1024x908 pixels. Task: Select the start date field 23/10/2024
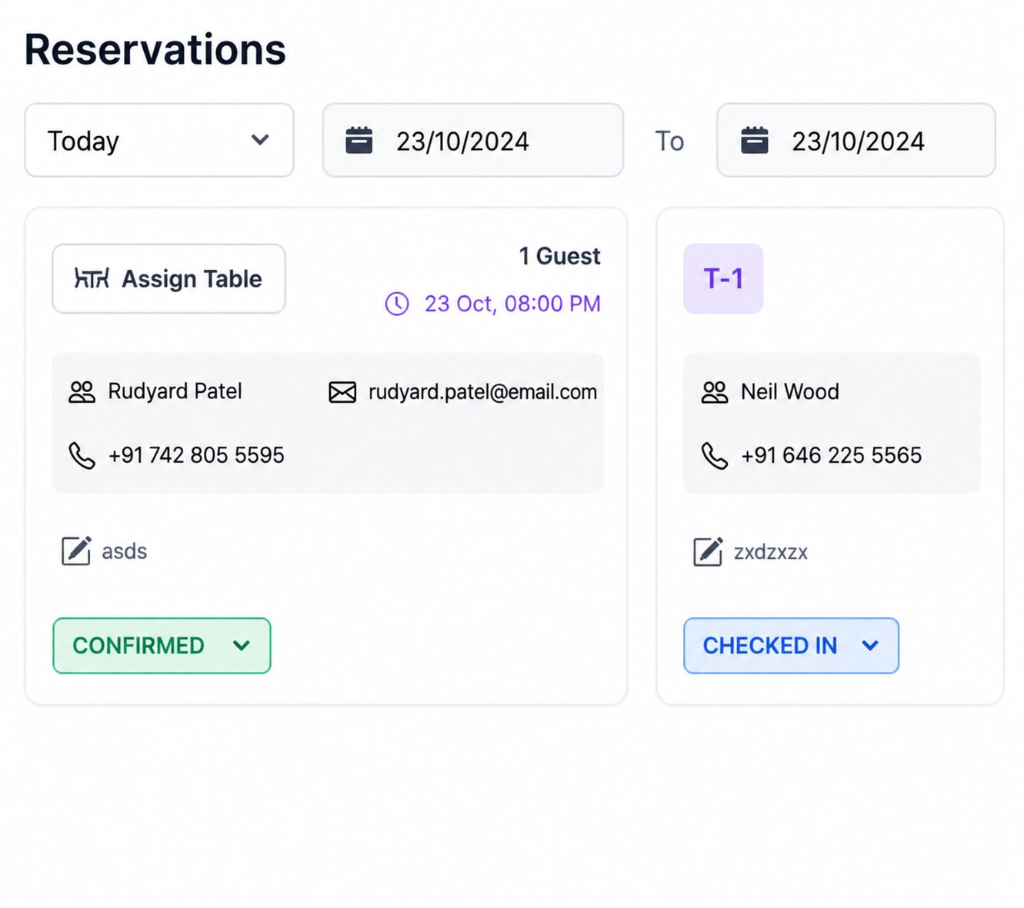pyautogui.click(x=472, y=141)
